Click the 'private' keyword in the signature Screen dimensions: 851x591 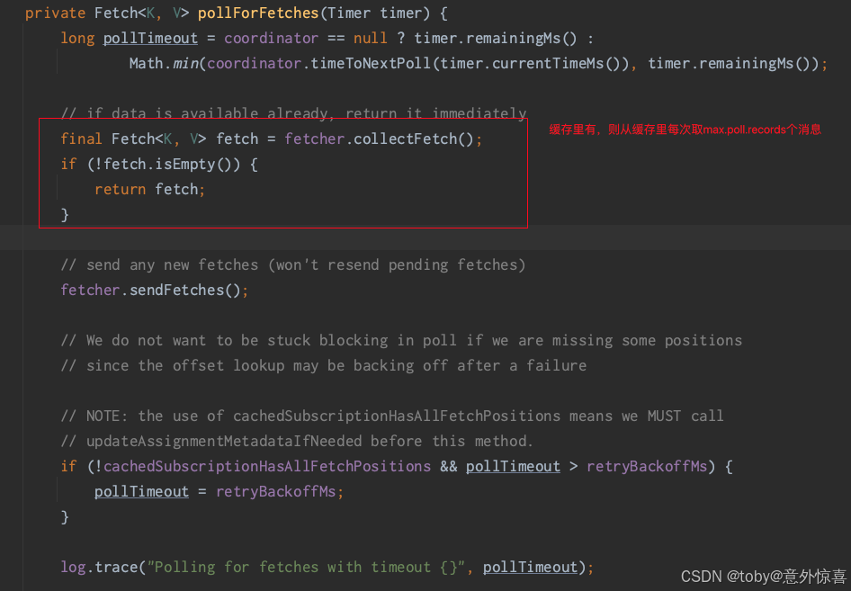(x=55, y=13)
